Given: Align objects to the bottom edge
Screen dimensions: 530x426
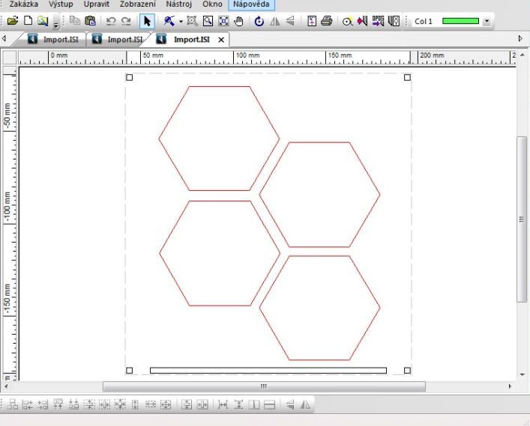Looking at the screenshot, I should click(x=73, y=404).
